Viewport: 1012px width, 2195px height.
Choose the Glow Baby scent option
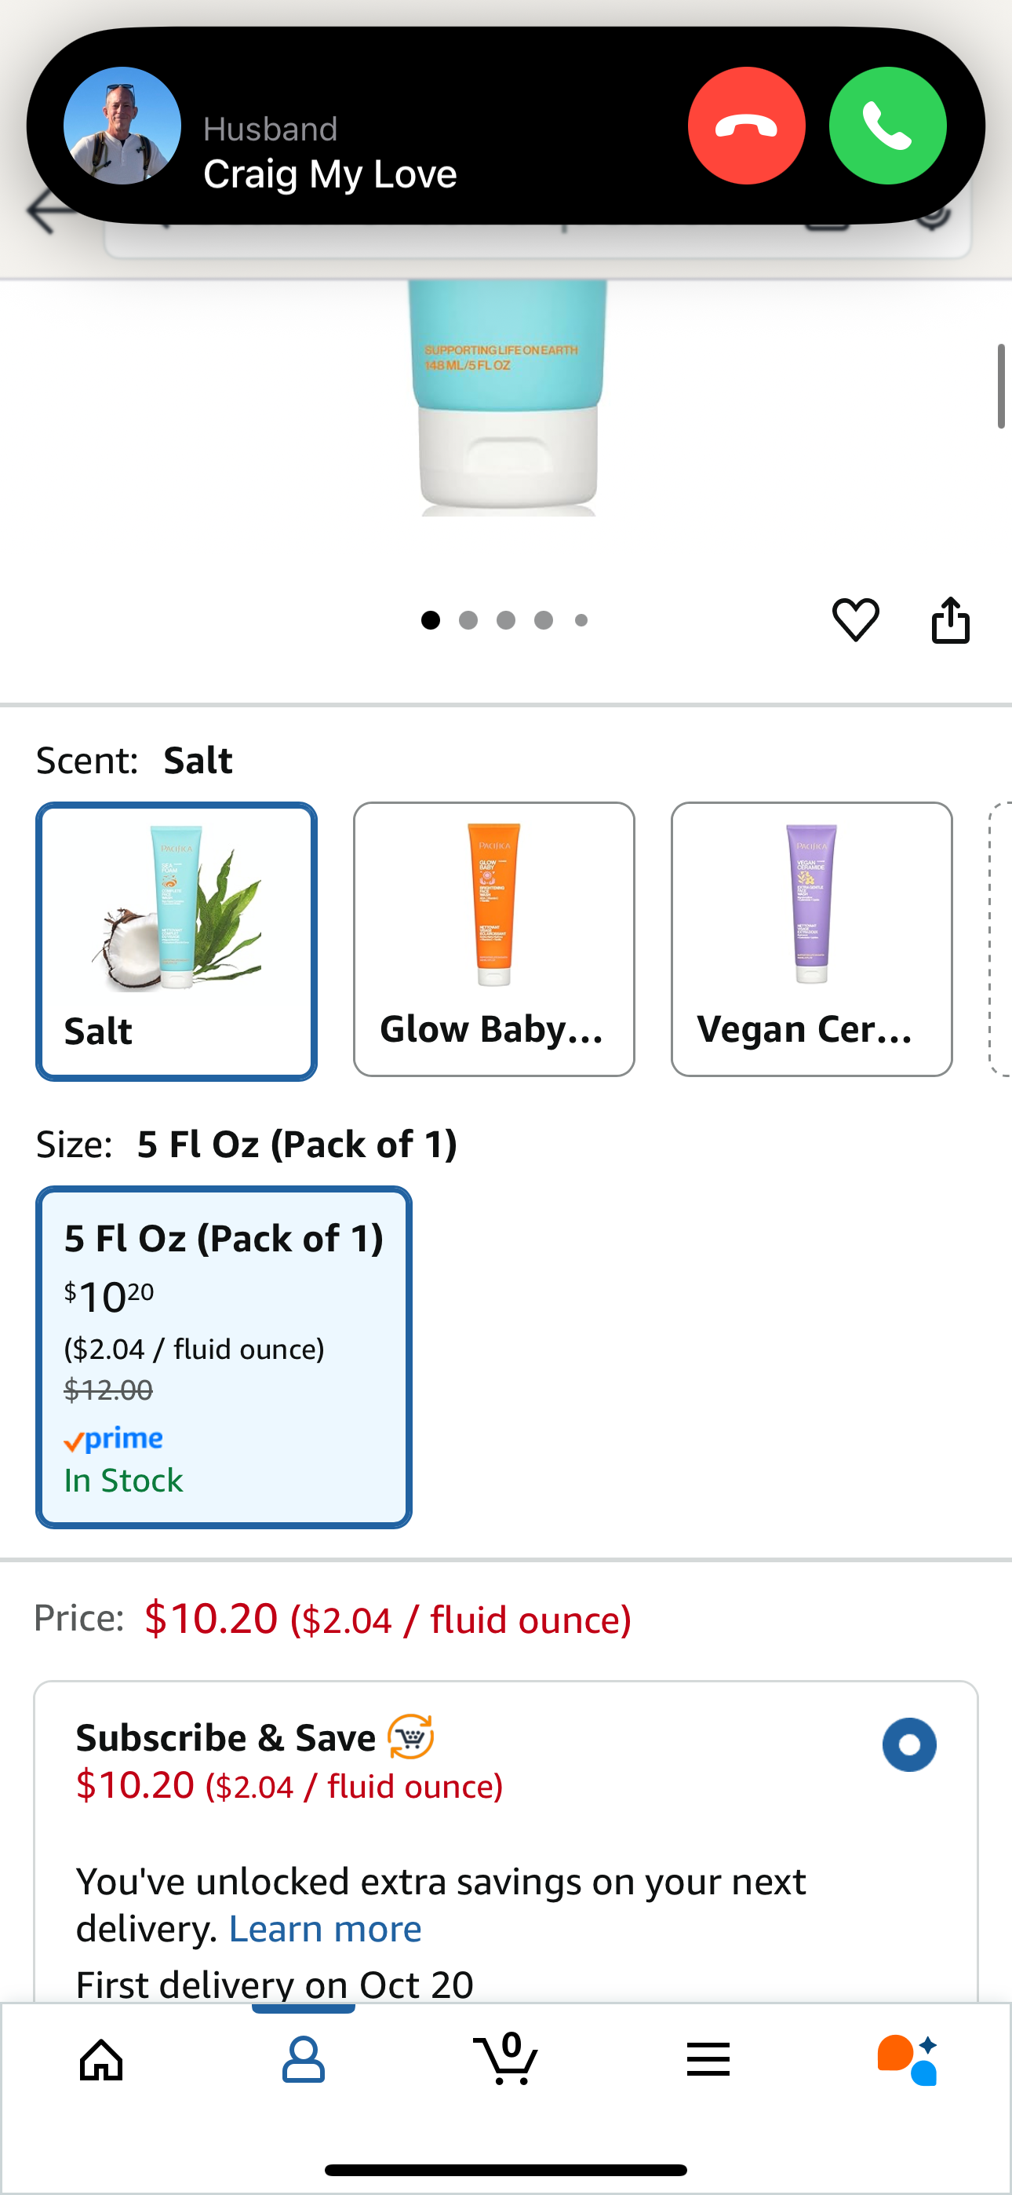494,939
